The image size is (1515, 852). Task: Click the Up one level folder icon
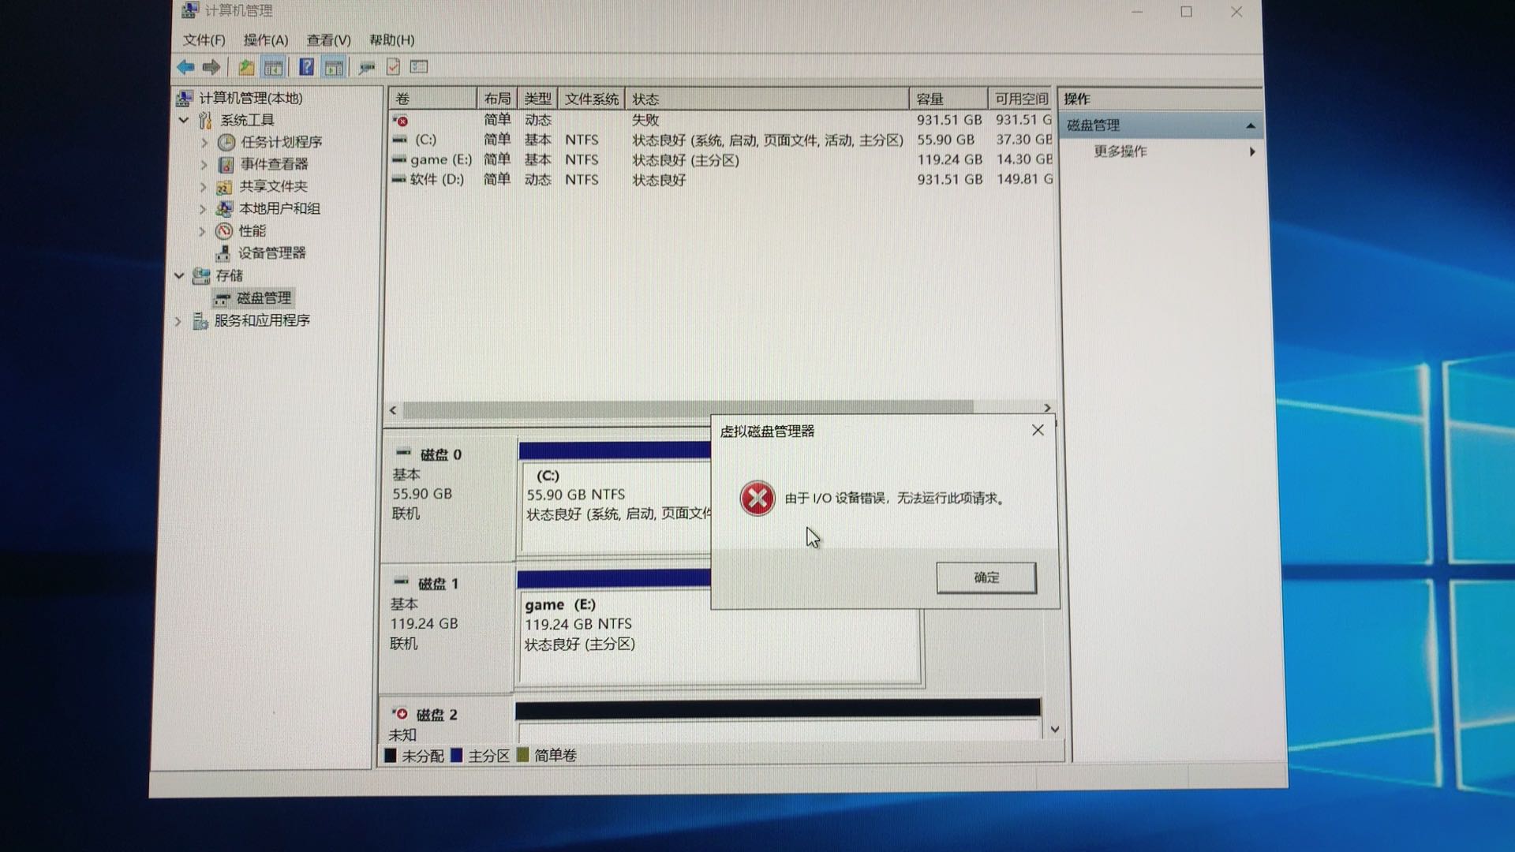(x=246, y=67)
